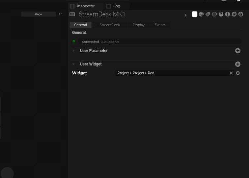The height and width of the screenshot is (178, 249).
Task: Collapse the User Parameter section
Action: [73, 51]
